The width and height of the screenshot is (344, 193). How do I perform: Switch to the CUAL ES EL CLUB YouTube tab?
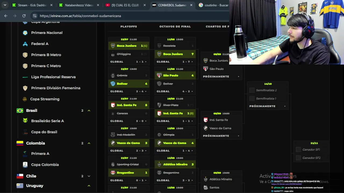pyautogui.click(x=126, y=5)
